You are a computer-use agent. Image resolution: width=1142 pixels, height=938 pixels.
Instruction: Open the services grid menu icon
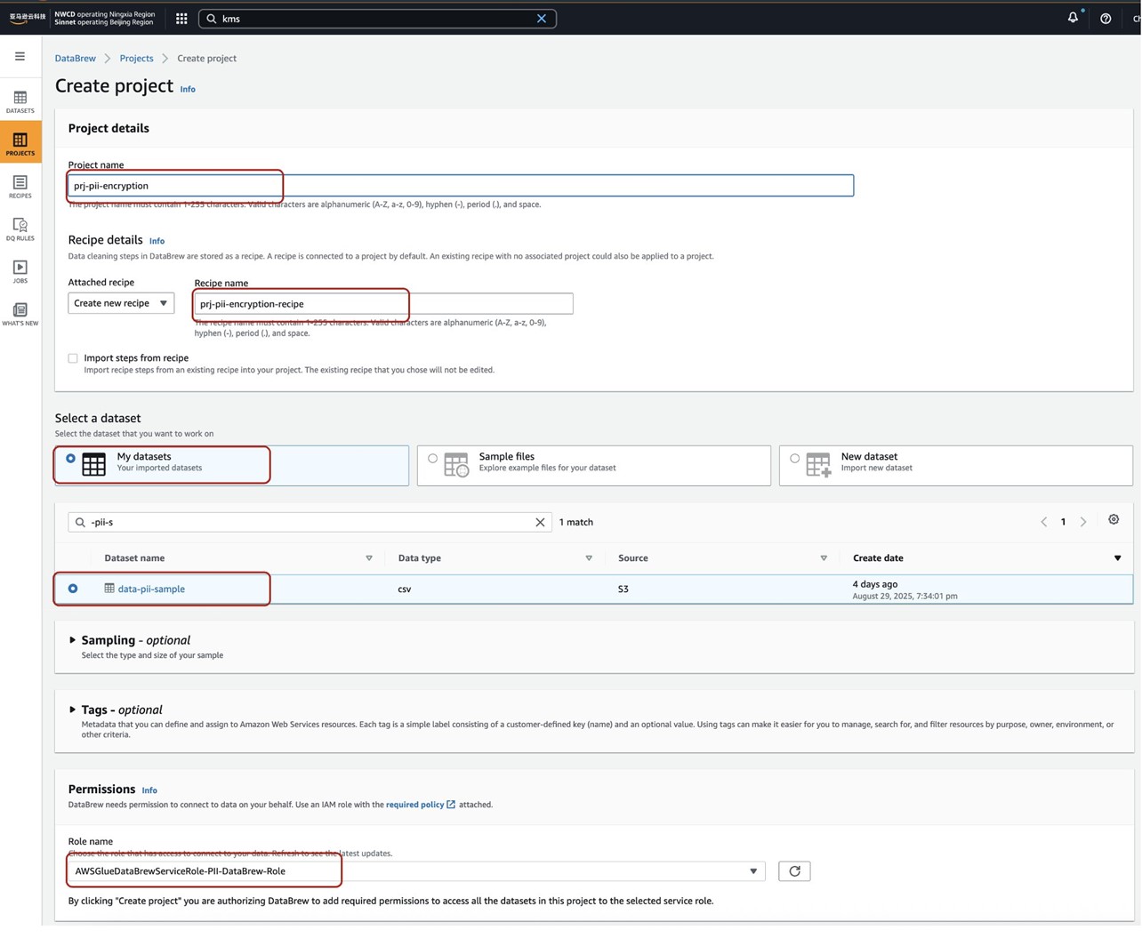coord(181,19)
